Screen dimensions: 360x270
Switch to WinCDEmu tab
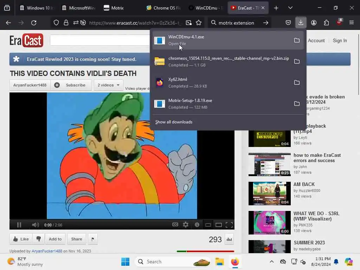pos(205,8)
